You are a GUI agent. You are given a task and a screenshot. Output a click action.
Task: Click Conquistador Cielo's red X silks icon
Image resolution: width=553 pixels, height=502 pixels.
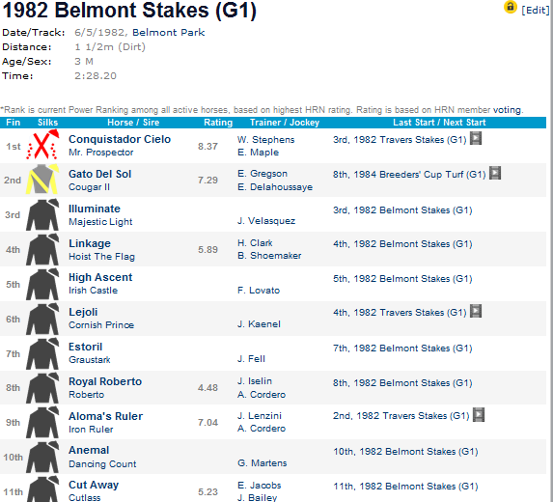(x=42, y=144)
